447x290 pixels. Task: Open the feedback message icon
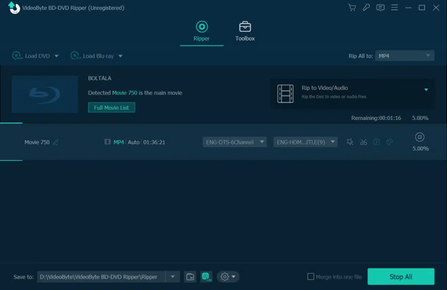(380, 8)
